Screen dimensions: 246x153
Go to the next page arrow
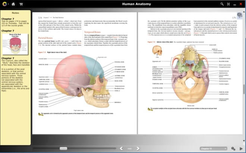(138, 149)
